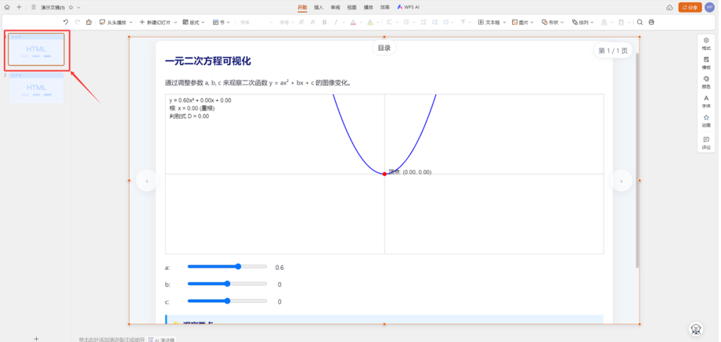Click the undo arrow icon
This screenshot has width=721, height=342.
[65, 22]
